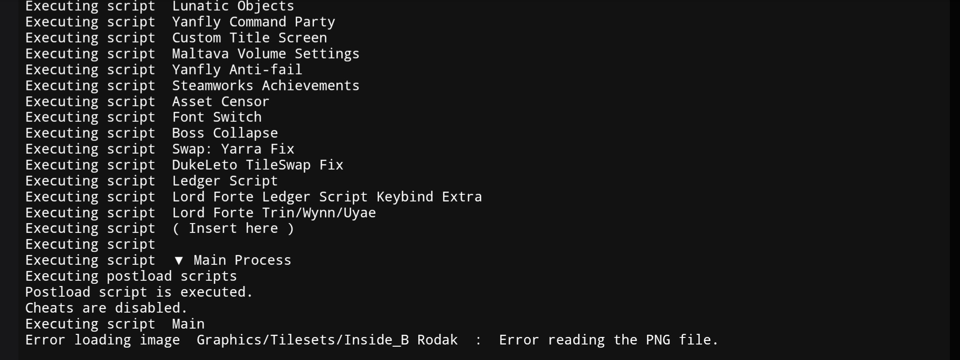Click "Steamworks Achievements" in the log
The width and height of the screenshot is (960, 360).
pos(266,86)
